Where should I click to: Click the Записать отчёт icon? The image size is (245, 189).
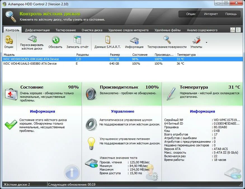[77, 40]
